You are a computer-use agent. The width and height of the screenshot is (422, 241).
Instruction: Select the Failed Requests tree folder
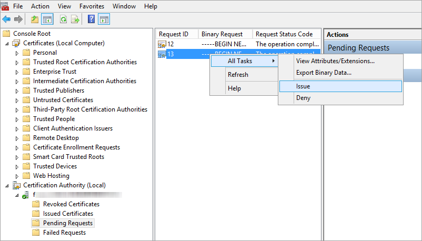click(64, 233)
